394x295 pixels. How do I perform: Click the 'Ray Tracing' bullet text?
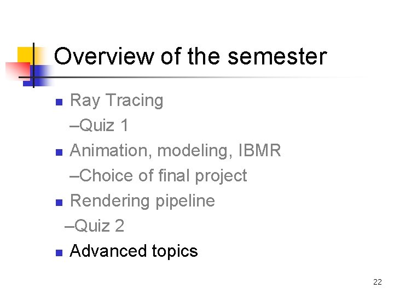point(117,101)
